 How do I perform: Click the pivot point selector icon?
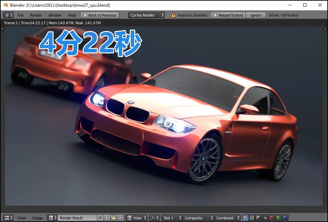(154, 218)
